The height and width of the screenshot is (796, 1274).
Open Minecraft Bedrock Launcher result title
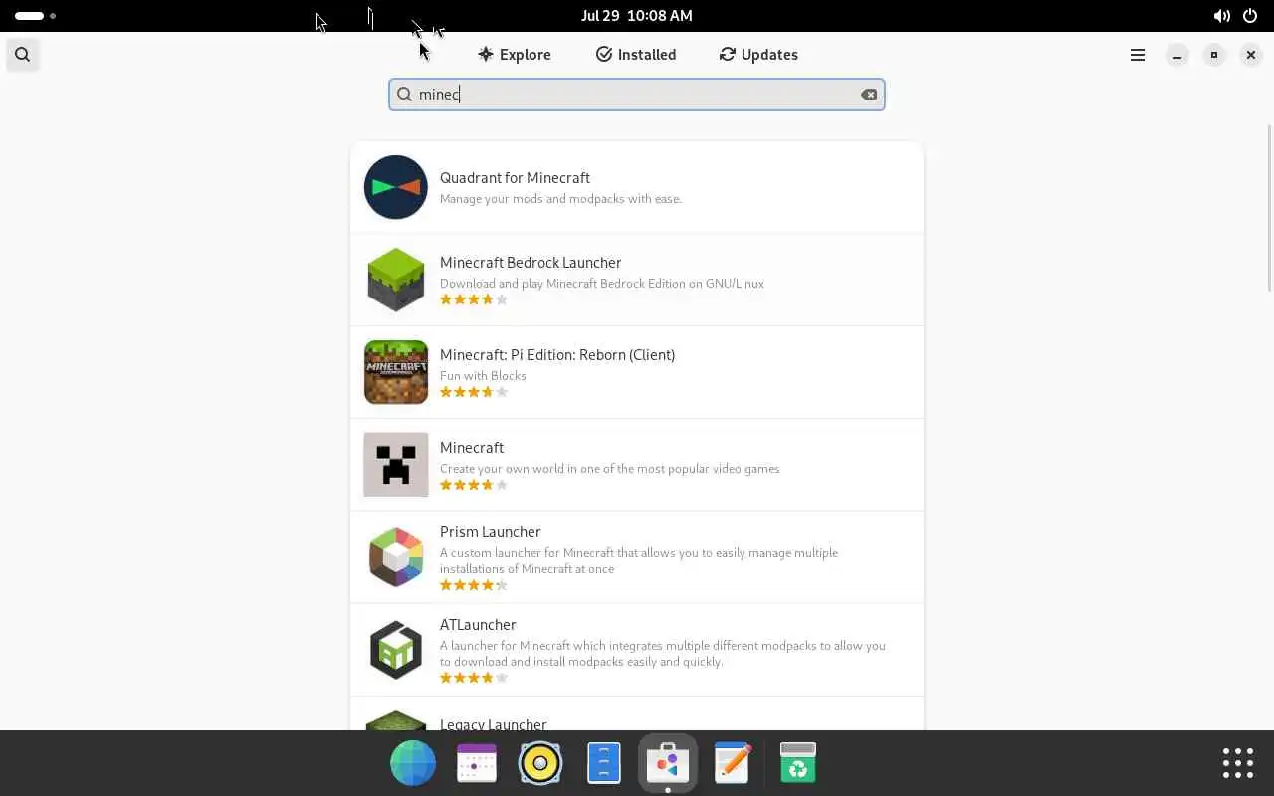[x=531, y=263]
